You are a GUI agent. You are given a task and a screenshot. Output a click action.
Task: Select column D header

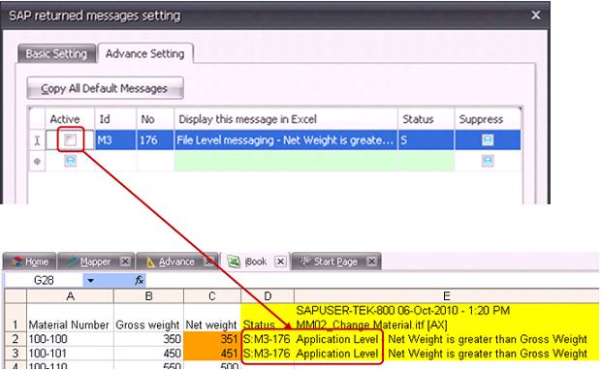(x=268, y=295)
